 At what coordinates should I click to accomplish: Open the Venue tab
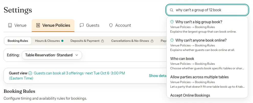pos(17,25)
